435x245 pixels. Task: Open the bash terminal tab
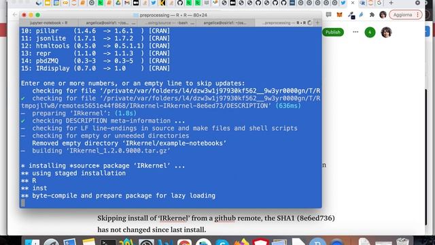pyautogui.click(x=167, y=22)
